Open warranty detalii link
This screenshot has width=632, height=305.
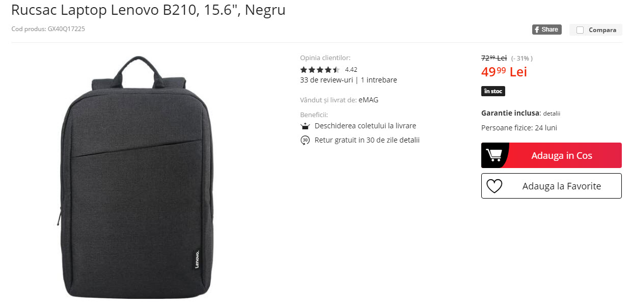[552, 114]
